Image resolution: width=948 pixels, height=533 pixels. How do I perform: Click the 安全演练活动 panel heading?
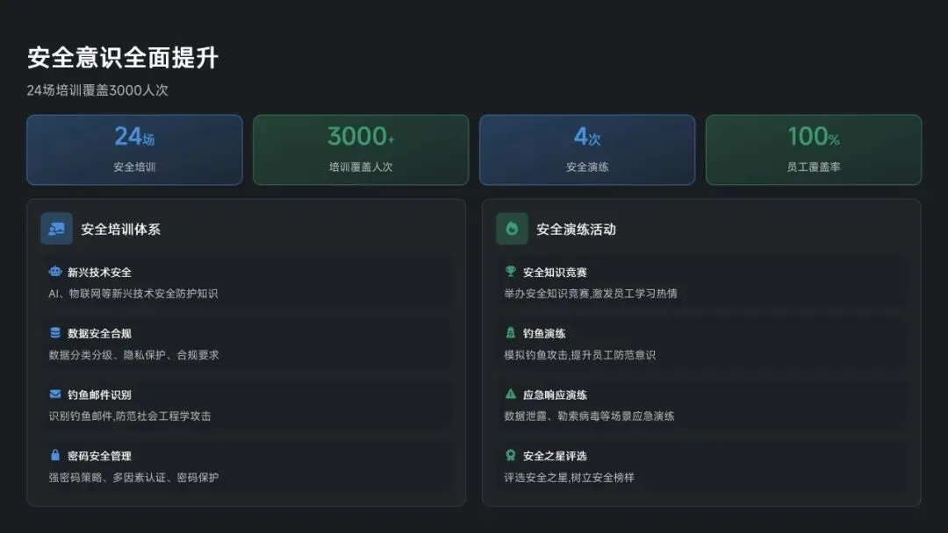[x=576, y=230]
